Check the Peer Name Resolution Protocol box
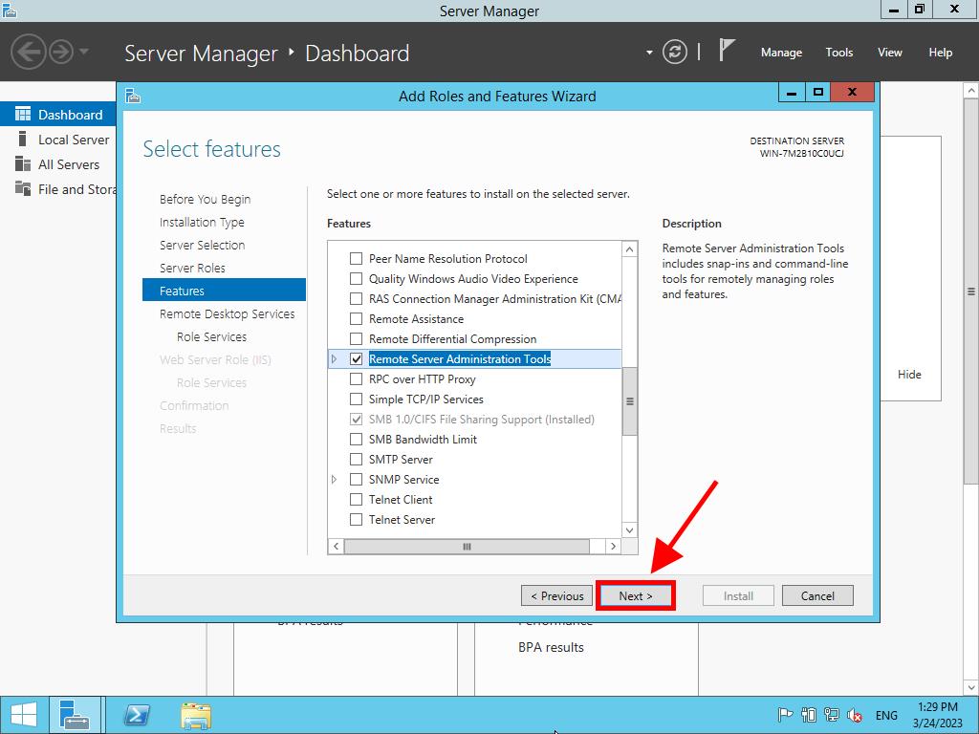Viewport: 979px width, 734px height. [x=356, y=258]
